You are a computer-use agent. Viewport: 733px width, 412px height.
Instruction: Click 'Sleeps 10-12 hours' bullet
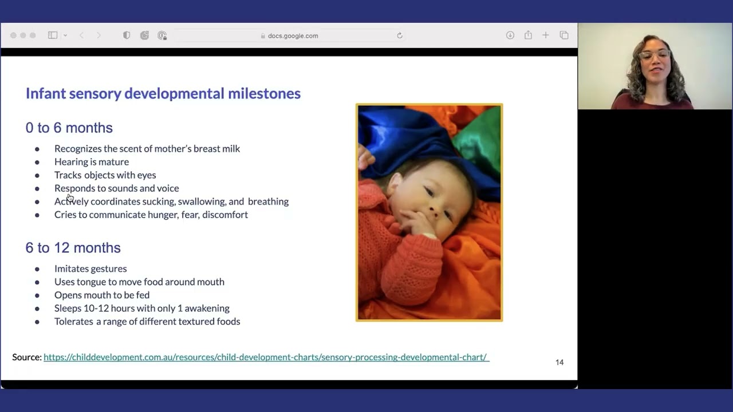click(x=142, y=308)
